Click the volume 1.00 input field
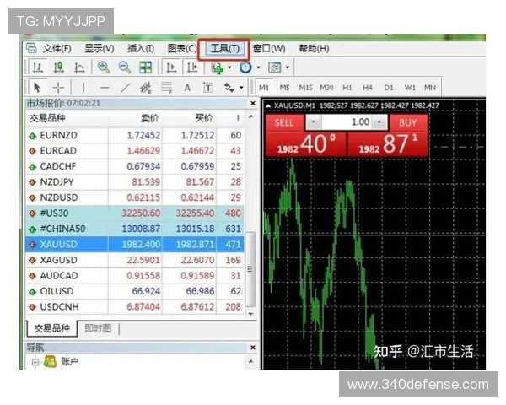Image resolution: width=506 pixels, height=405 pixels. [347, 122]
